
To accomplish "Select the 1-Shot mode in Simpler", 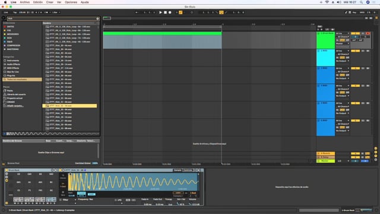I will click(x=63, y=185).
